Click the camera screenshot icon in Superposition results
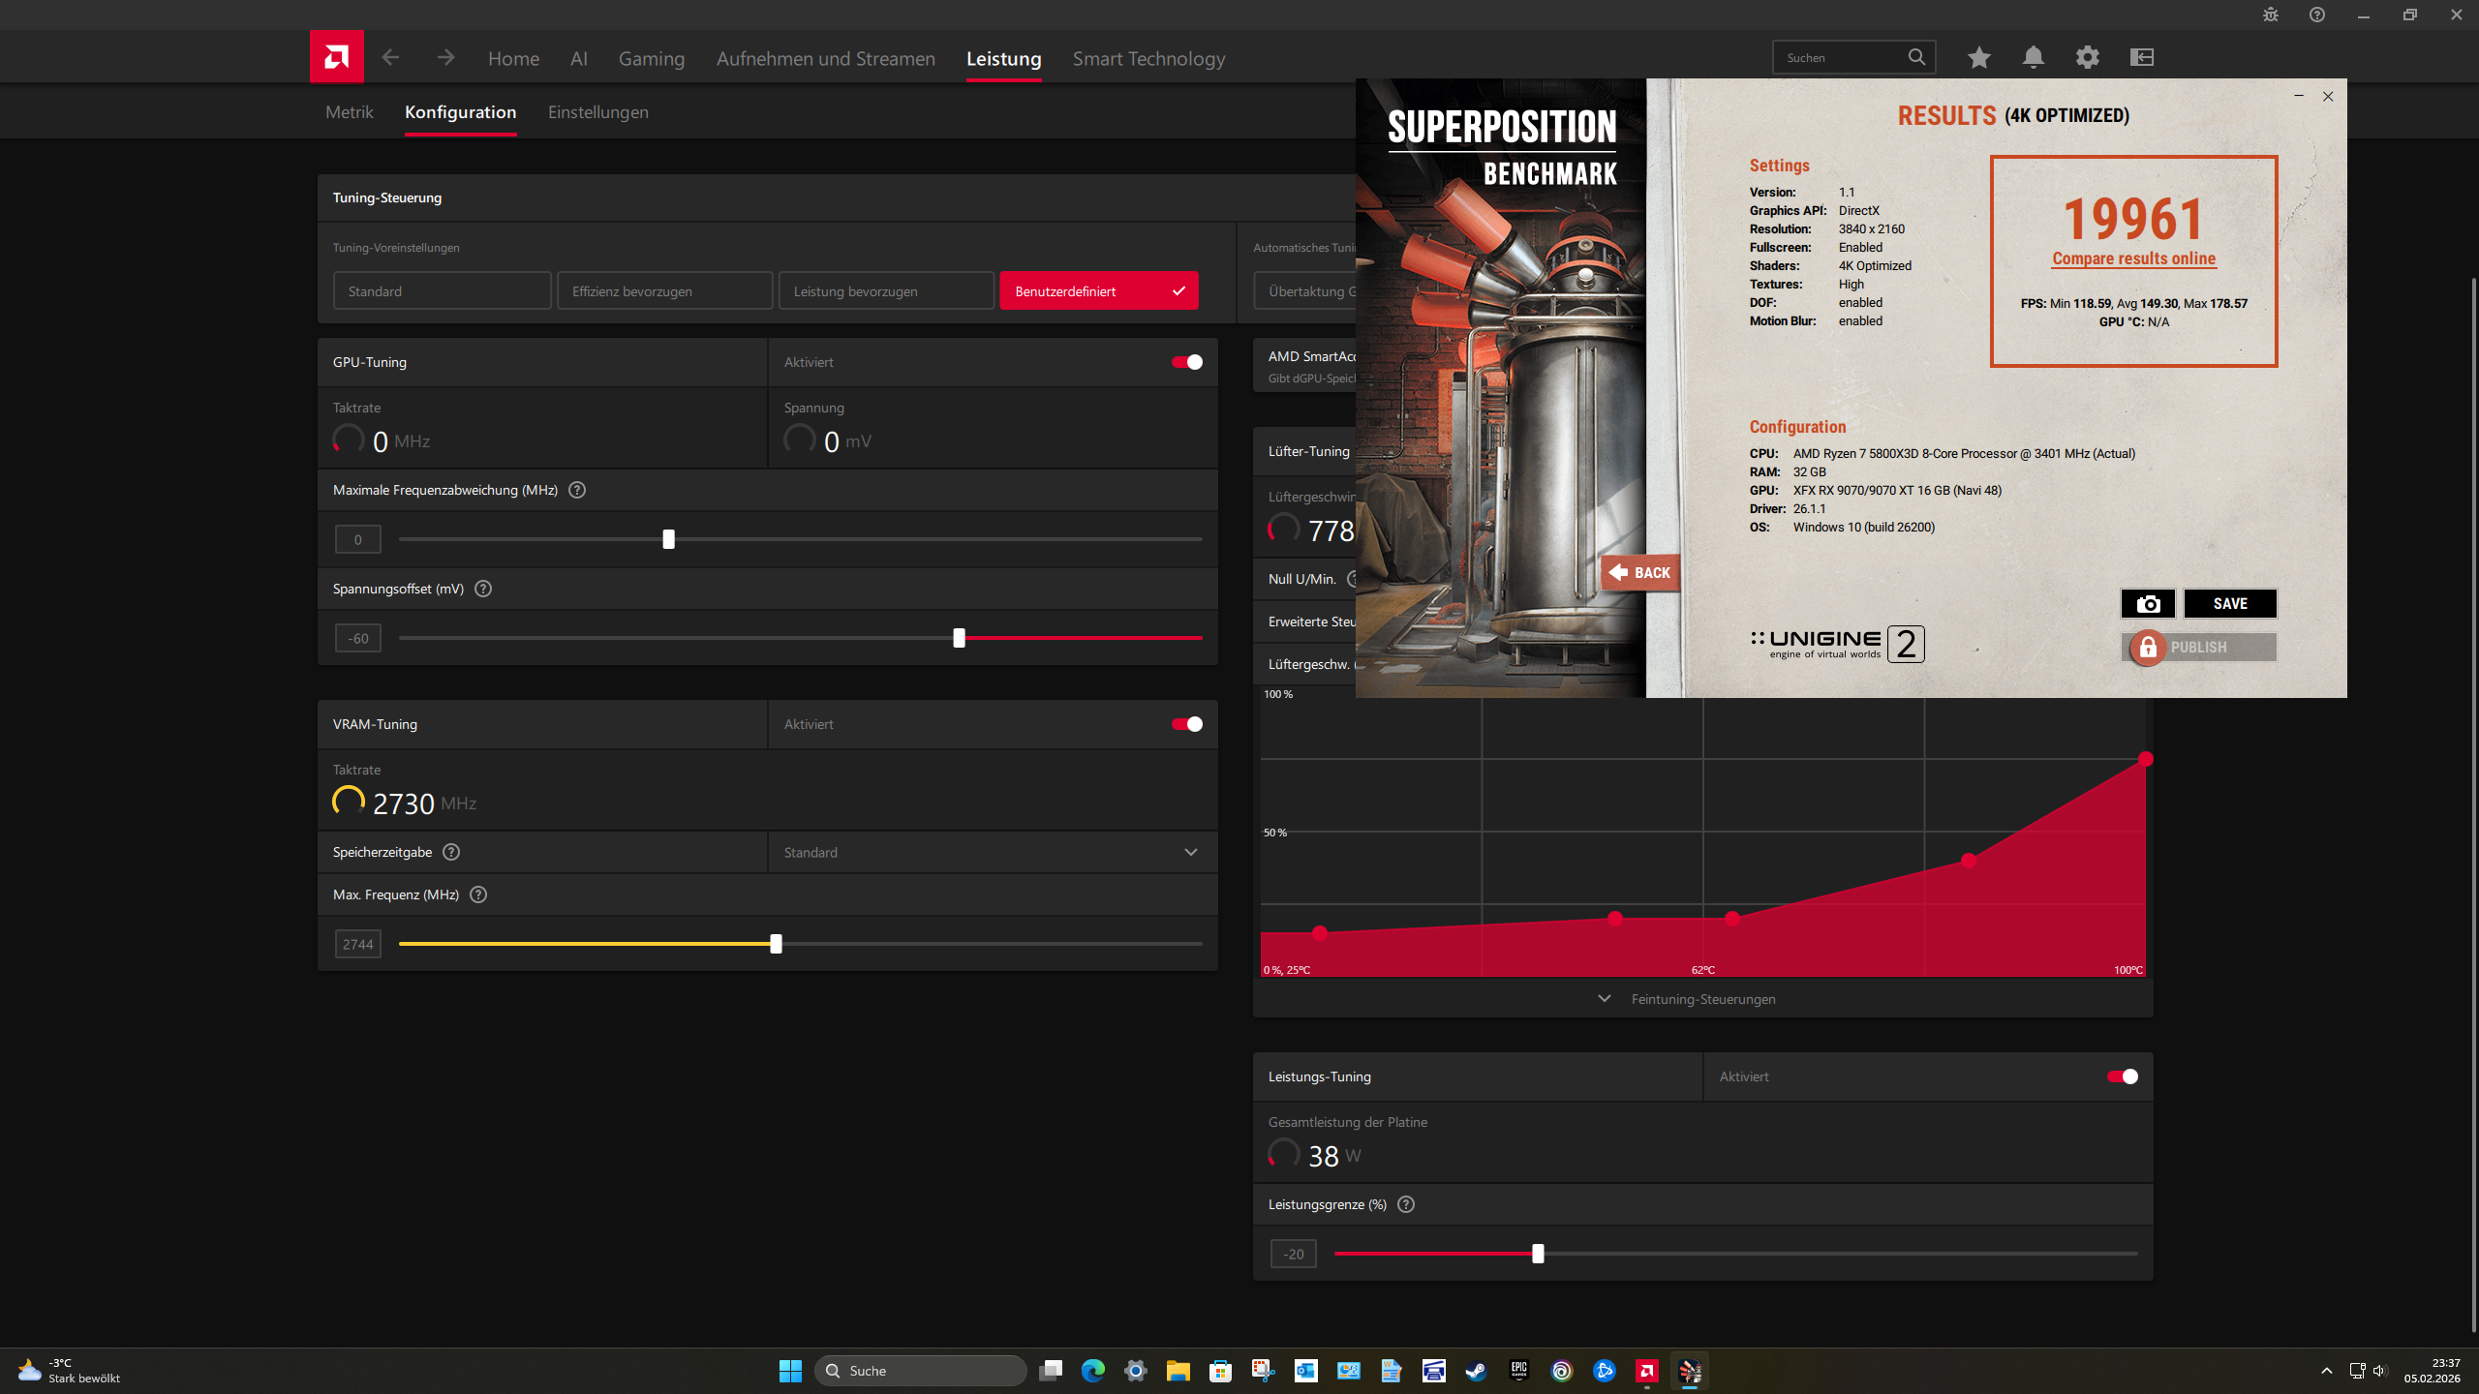 point(2148,603)
